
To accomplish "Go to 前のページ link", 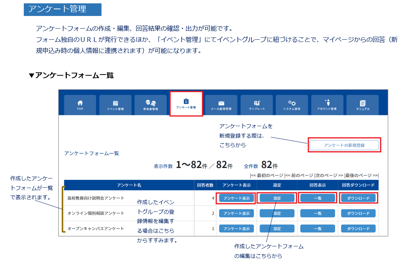I will pyautogui.click(x=299, y=175).
